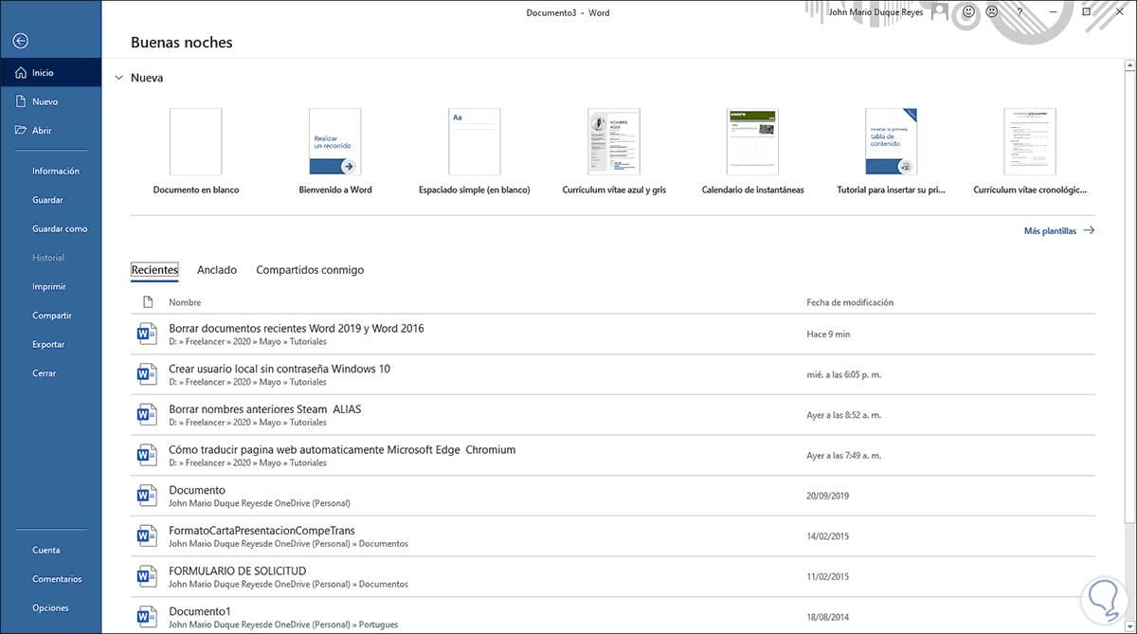Switch to Anclado tab

pyautogui.click(x=217, y=270)
